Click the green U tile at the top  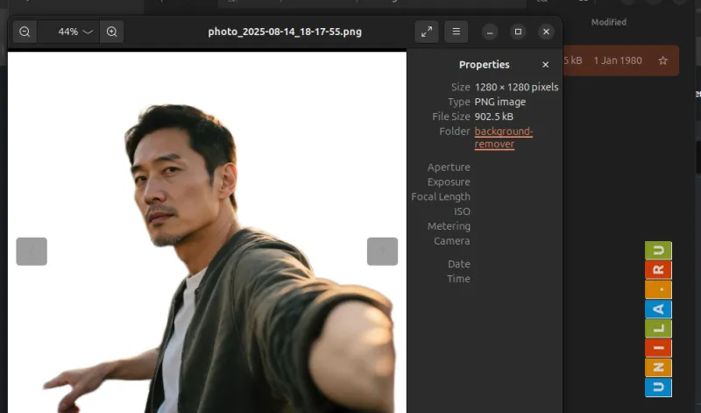click(x=658, y=251)
